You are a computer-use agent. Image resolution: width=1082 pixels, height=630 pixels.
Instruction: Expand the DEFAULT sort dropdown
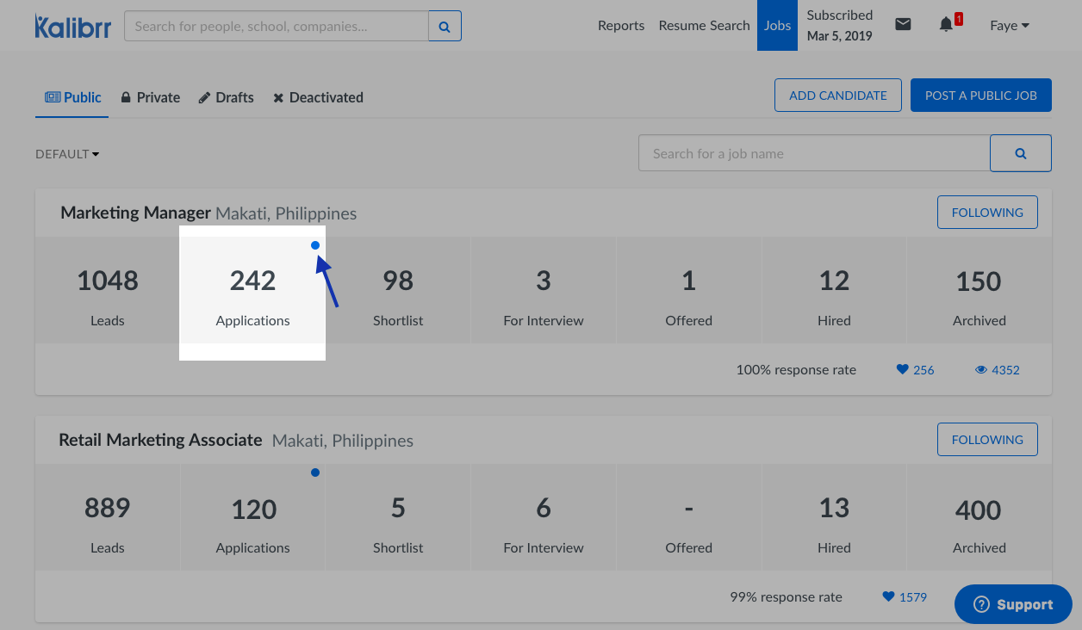pos(67,154)
